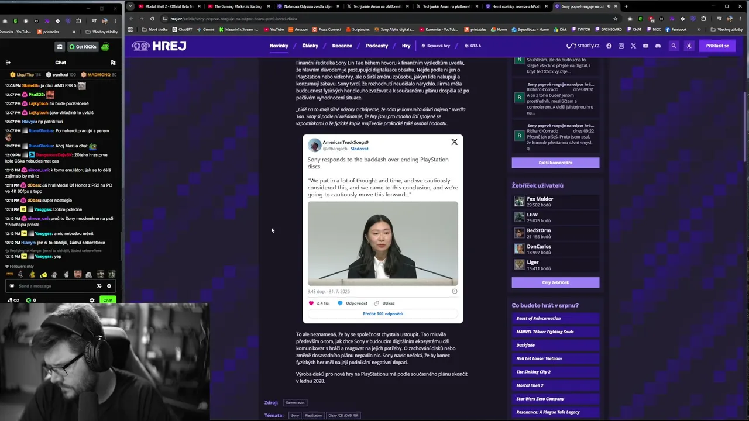This screenshot has width=749, height=421.
Task: Copy tweet link via Odkaz
Action: 384,303
